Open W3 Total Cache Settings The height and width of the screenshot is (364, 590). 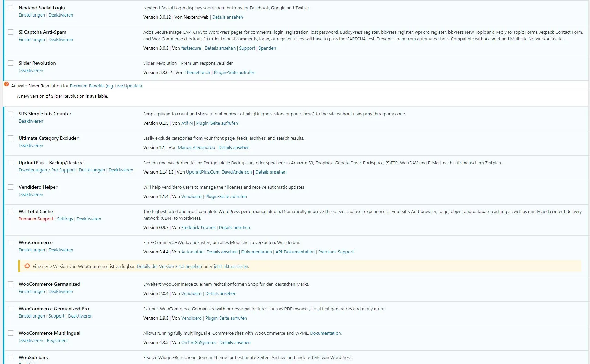(65, 219)
